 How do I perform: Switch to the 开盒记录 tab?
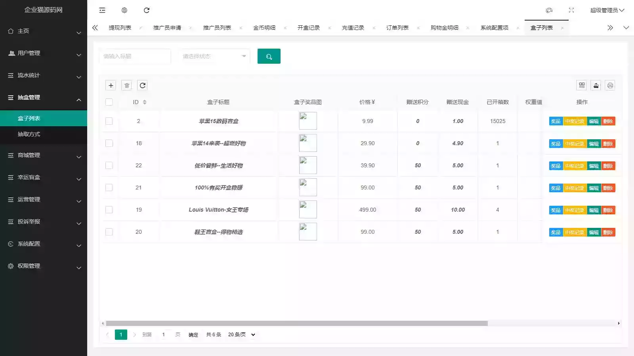coord(308,27)
